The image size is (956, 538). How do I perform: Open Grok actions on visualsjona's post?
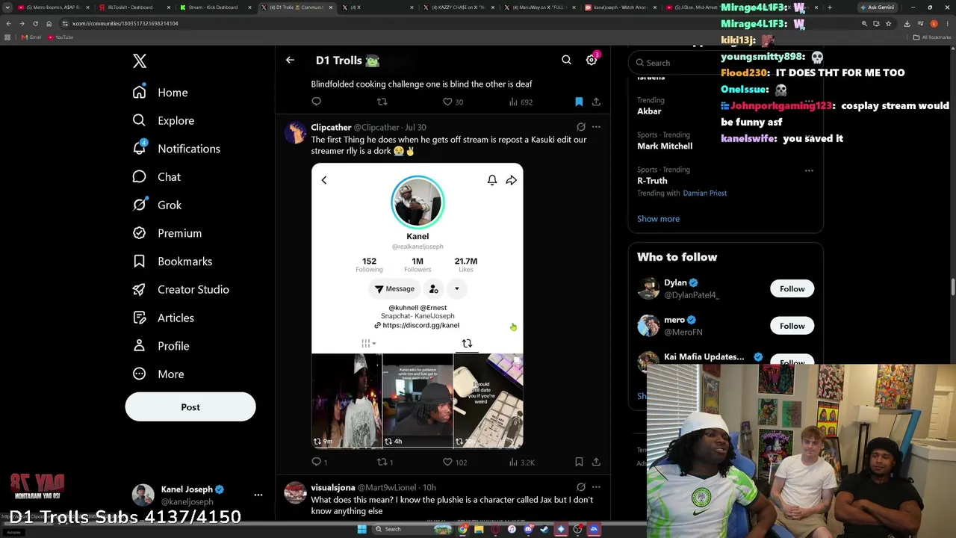tap(580, 487)
